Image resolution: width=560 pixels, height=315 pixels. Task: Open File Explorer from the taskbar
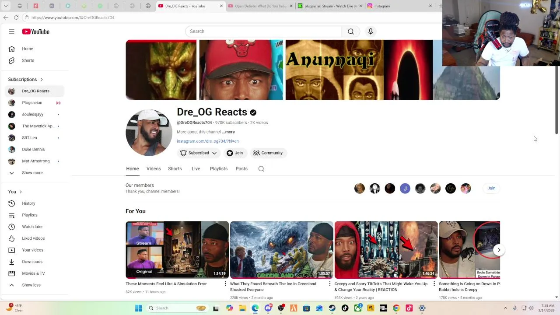click(242, 308)
